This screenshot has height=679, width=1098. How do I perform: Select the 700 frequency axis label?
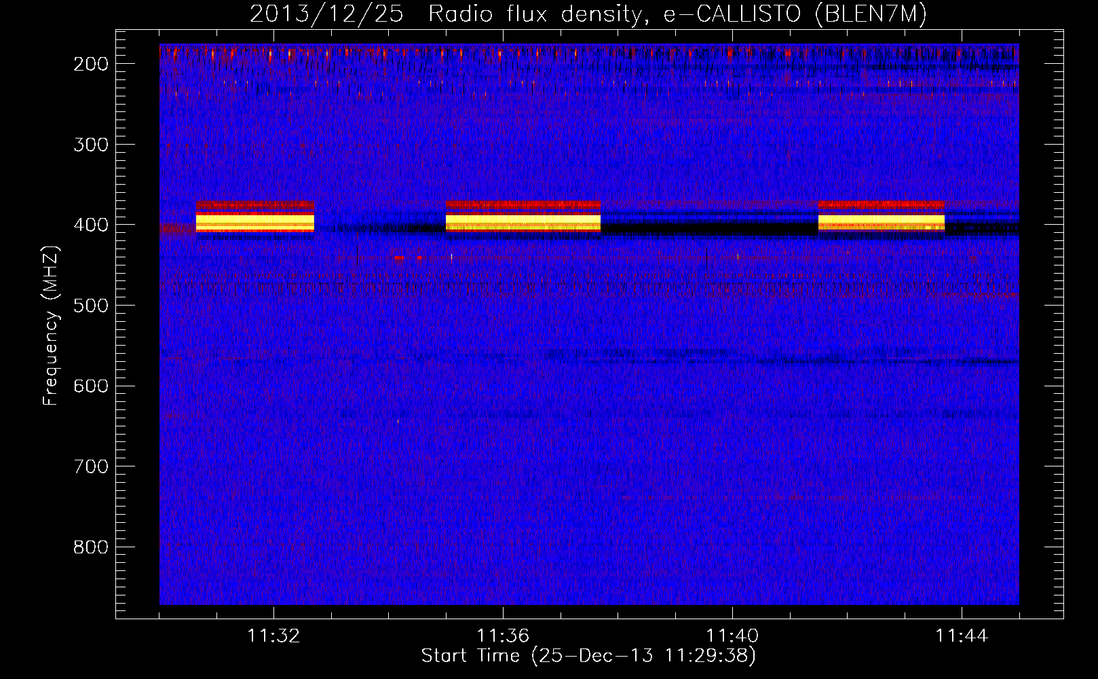tap(91, 466)
